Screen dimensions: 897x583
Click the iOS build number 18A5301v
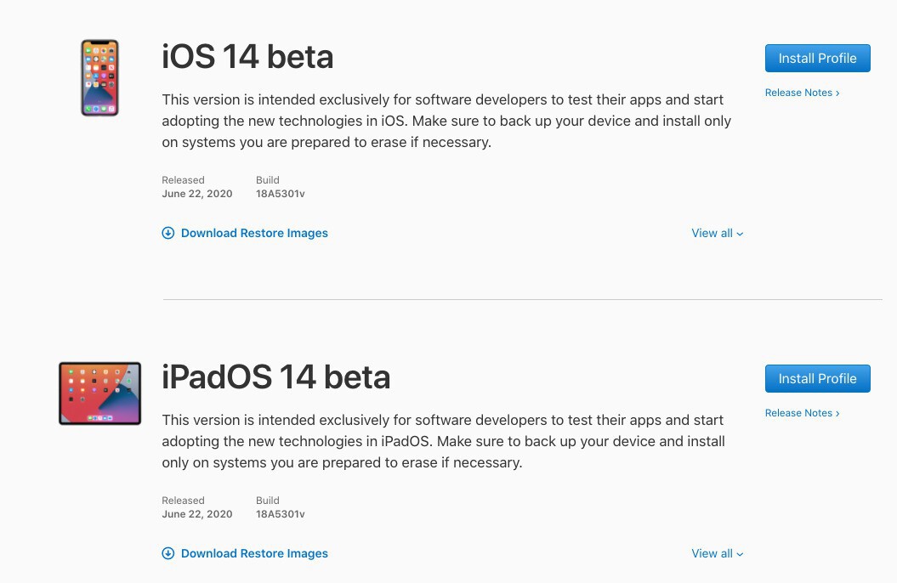click(280, 194)
